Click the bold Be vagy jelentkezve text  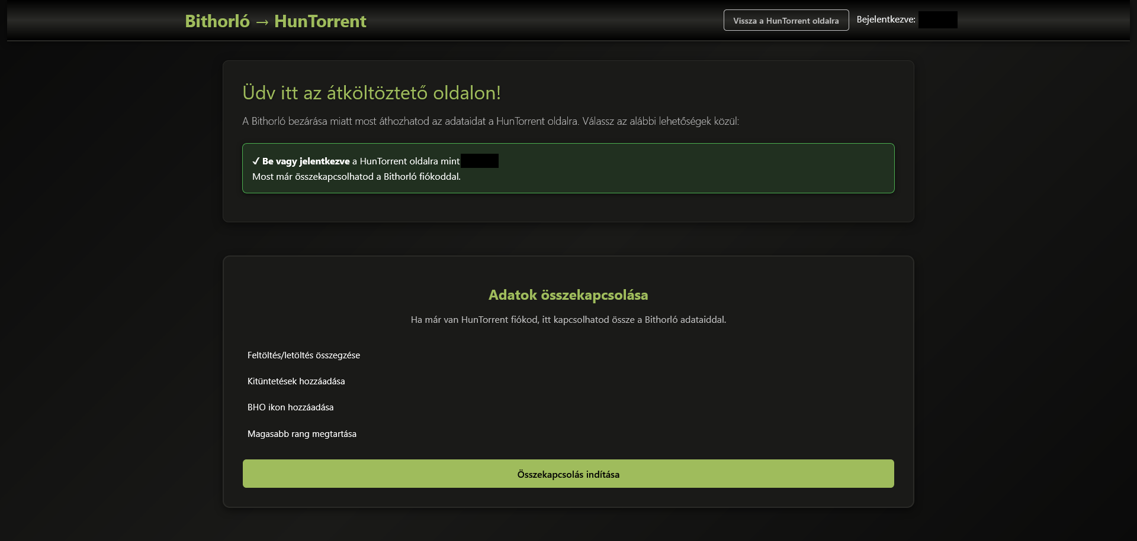[306, 161]
